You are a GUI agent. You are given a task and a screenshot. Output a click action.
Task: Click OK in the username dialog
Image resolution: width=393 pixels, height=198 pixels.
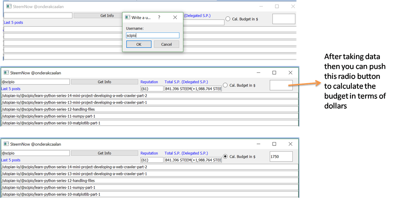(x=139, y=44)
